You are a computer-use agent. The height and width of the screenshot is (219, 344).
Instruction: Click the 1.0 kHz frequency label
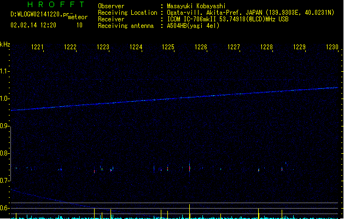coord(4,99)
